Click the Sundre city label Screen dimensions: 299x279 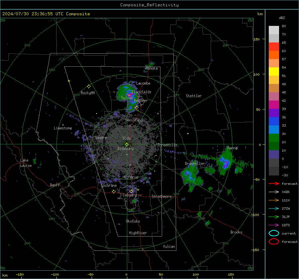click(101, 137)
